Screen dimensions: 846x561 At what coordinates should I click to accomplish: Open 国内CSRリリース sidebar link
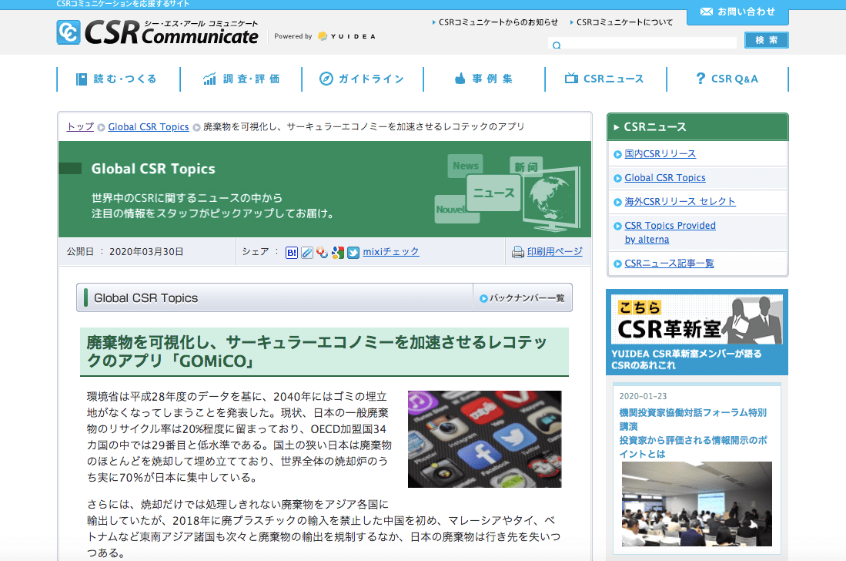[660, 154]
